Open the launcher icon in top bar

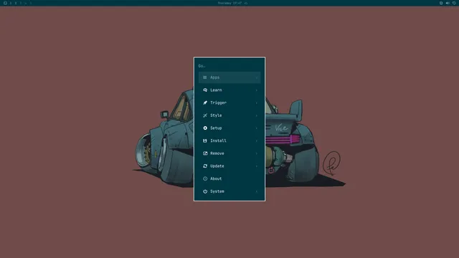point(5,3)
